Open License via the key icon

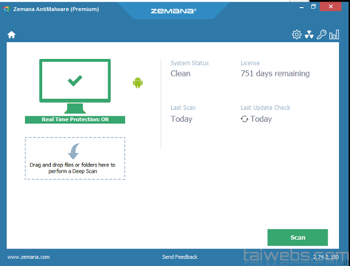[x=322, y=35]
